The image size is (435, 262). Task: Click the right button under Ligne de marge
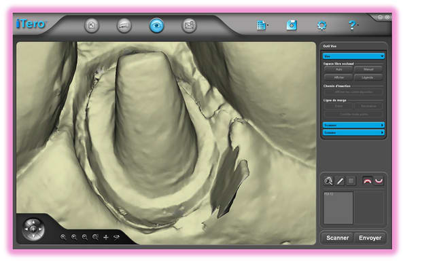368,106
